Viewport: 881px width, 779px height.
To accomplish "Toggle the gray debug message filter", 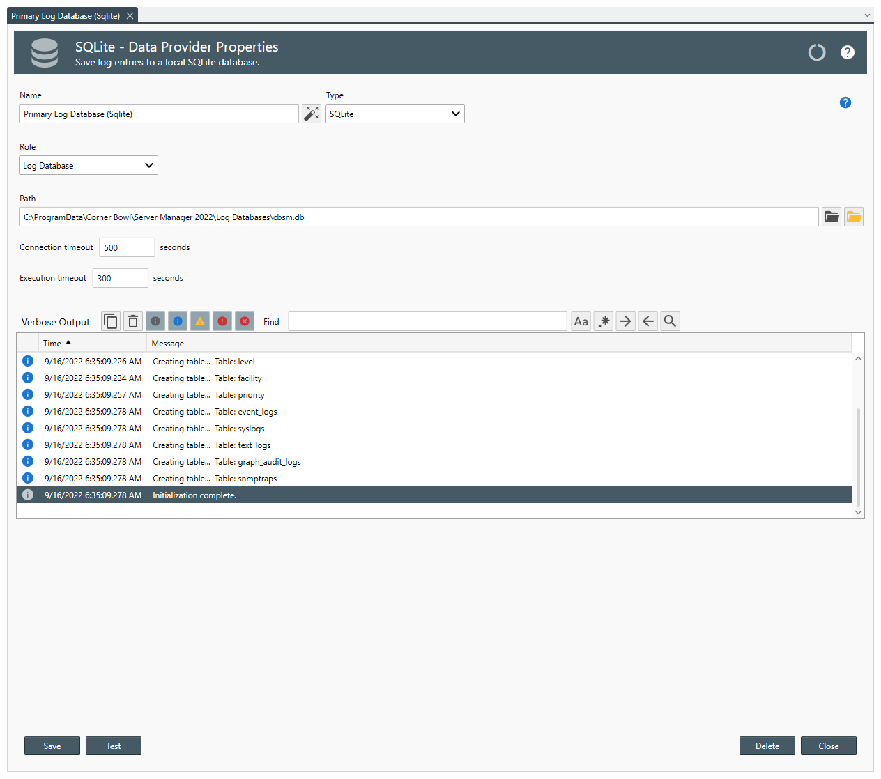I will 155,321.
